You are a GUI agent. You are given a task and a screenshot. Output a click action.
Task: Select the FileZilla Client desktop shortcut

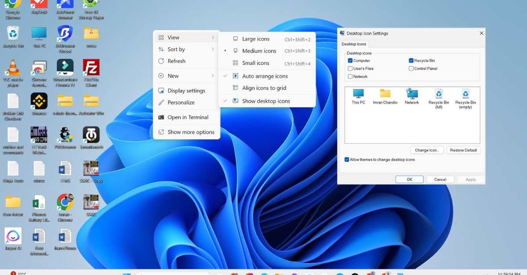click(91, 68)
